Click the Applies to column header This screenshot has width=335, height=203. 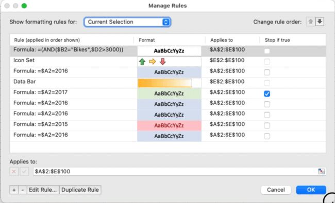[222, 40]
